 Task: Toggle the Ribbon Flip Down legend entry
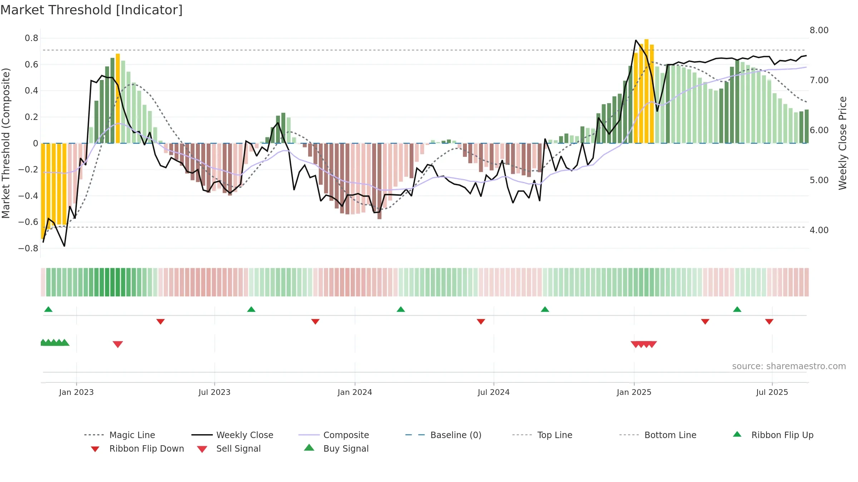(137, 448)
